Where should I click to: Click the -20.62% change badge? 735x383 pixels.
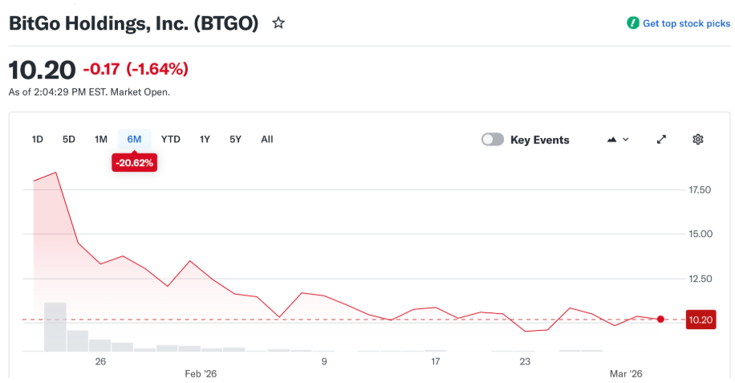coord(135,163)
